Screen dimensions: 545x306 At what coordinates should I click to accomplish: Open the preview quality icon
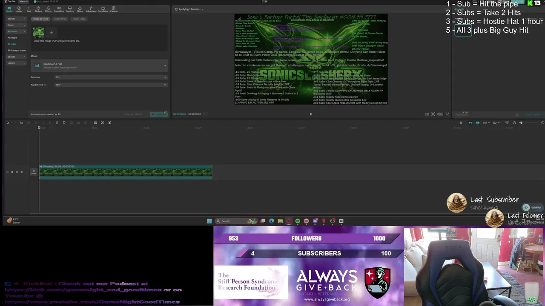(427, 114)
